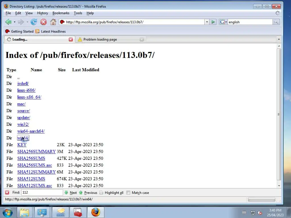Switch to the Problem loading page tab

tap(111, 39)
